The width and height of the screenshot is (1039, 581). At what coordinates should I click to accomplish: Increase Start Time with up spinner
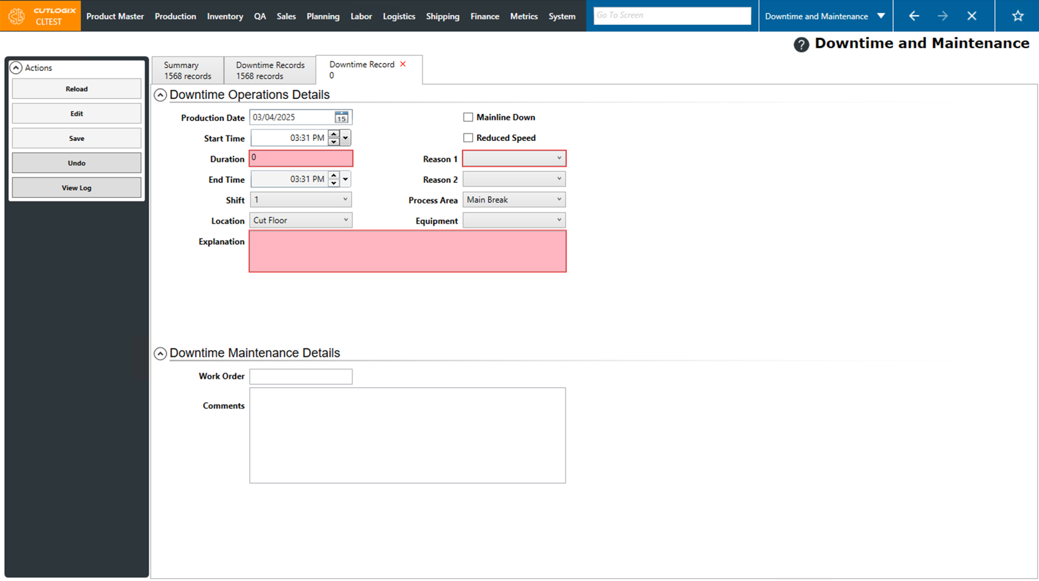[334, 134]
